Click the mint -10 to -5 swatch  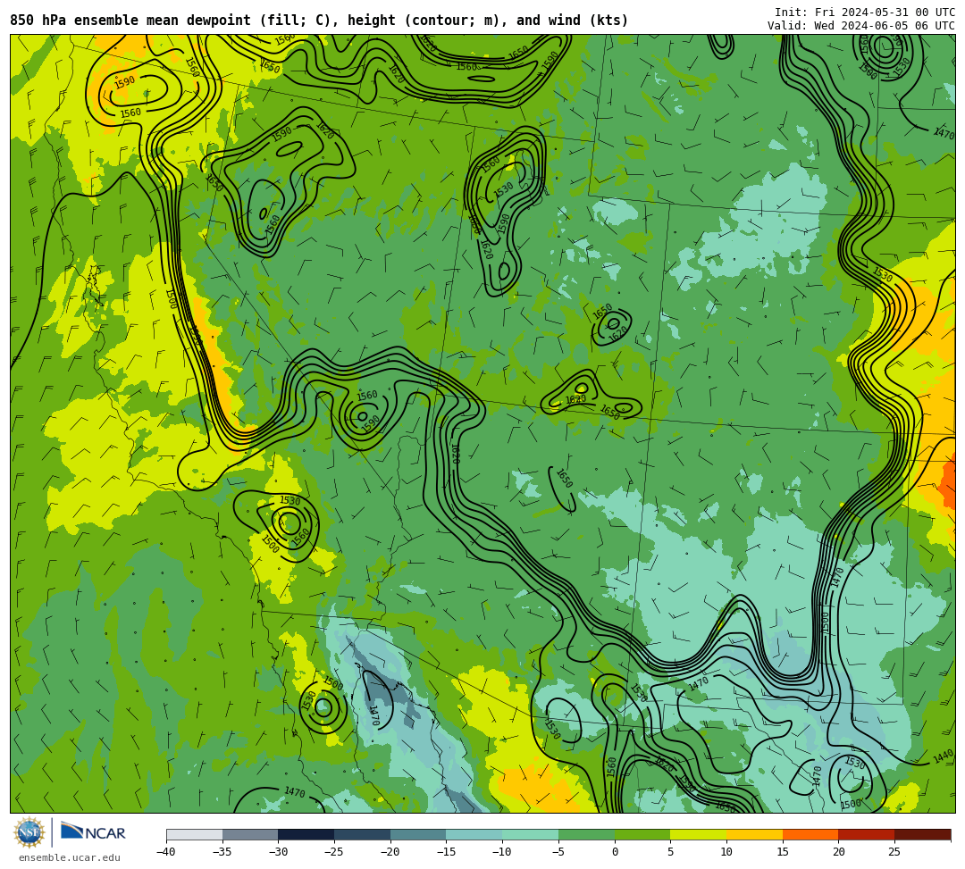(x=531, y=834)
